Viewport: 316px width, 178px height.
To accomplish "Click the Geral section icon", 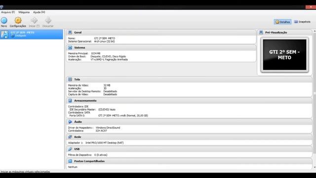I will click(70, 33).
